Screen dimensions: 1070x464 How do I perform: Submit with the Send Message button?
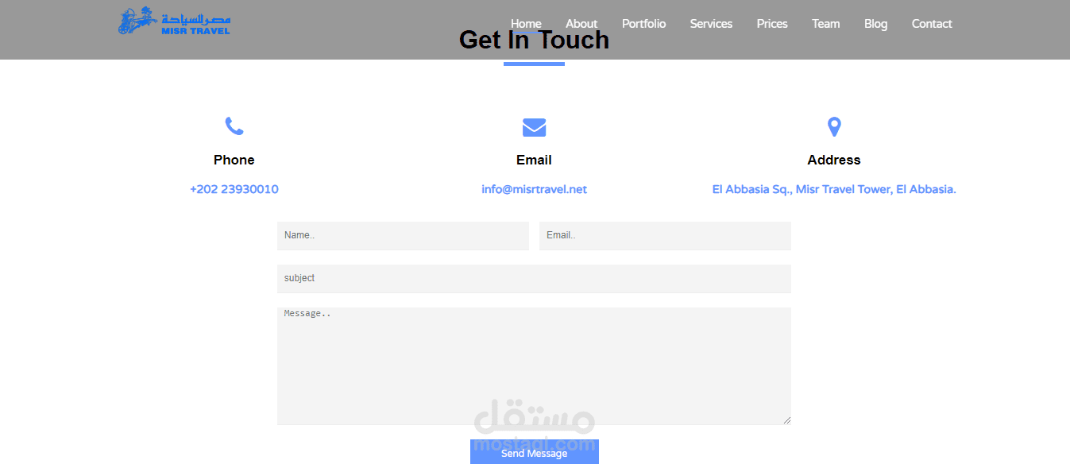(535, 452)
